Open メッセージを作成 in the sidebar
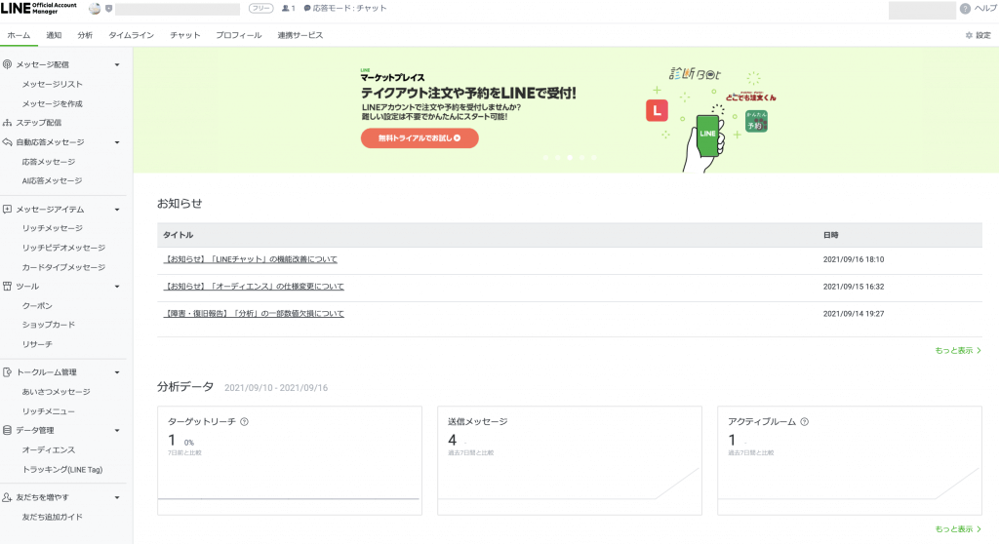 (53, 103)
